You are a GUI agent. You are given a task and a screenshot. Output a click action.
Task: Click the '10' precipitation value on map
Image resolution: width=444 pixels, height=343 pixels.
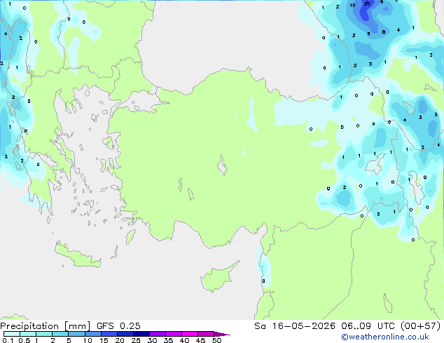coord(352,5)
